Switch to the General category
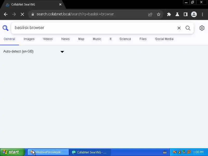The width and height of the screenshot is (208, 156). [x=9, y=39]
